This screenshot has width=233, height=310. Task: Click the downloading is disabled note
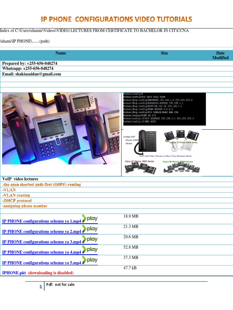[51, 273]
